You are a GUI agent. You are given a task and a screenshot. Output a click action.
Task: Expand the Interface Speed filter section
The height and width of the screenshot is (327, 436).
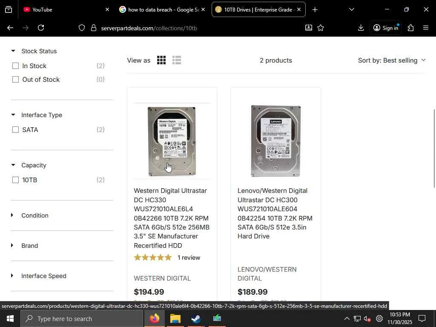[x=12, y=276]
